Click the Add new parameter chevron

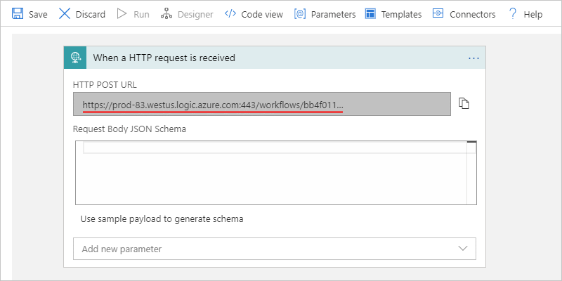(x=463, y=249)
